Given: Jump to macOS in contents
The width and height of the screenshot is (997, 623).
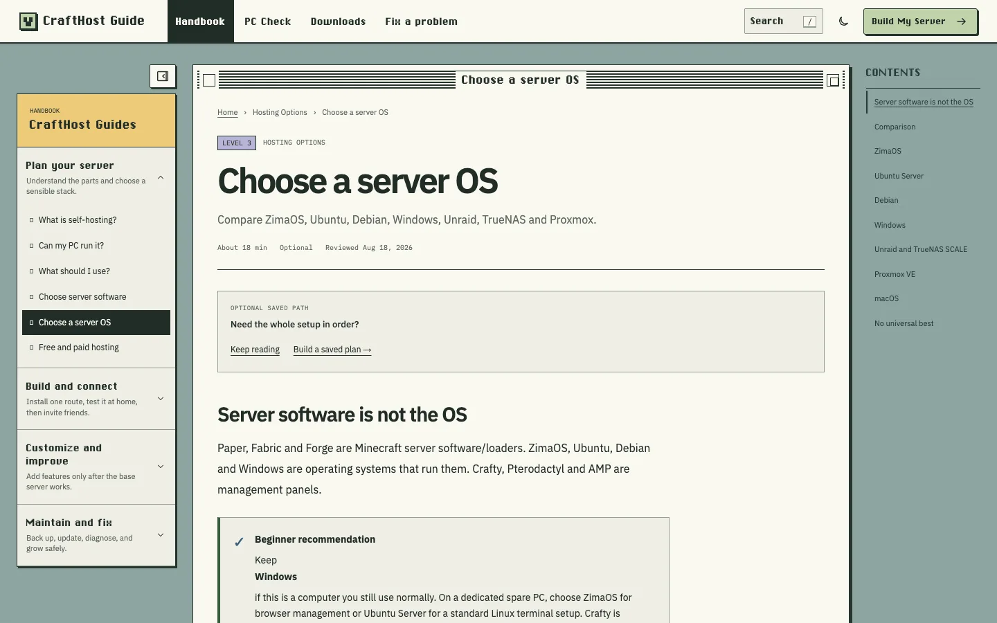Looking at the screenshot, I should (886, 299).
